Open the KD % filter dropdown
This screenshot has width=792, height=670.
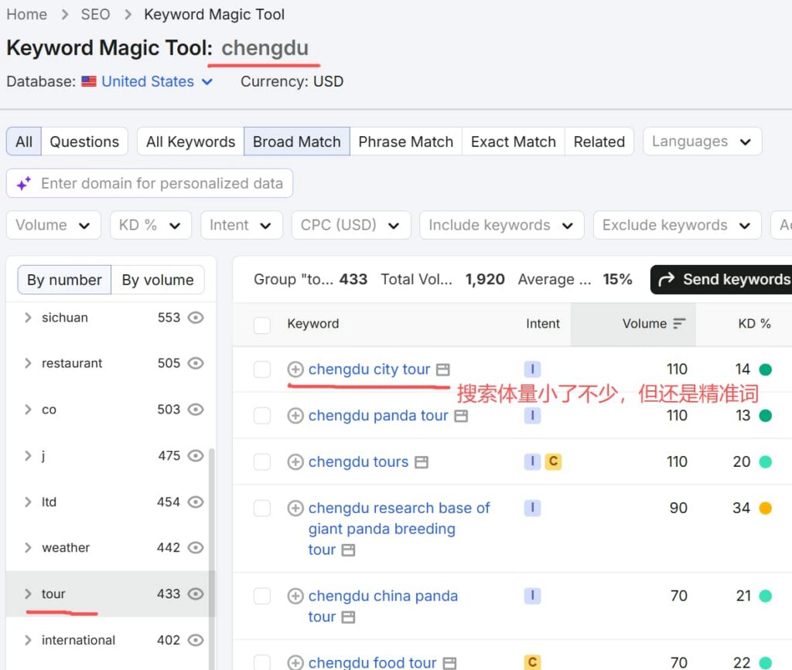151,225
